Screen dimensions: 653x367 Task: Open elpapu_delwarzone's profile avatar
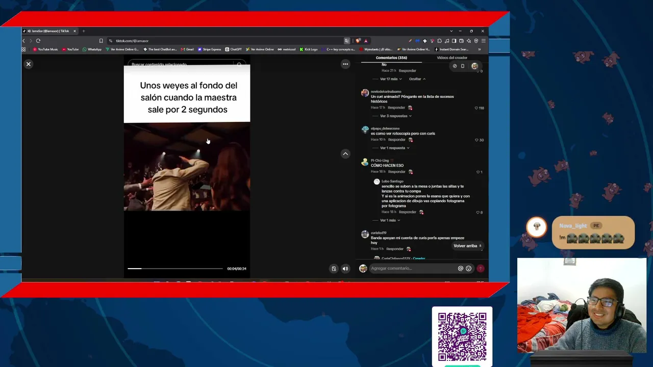point(365,130)
